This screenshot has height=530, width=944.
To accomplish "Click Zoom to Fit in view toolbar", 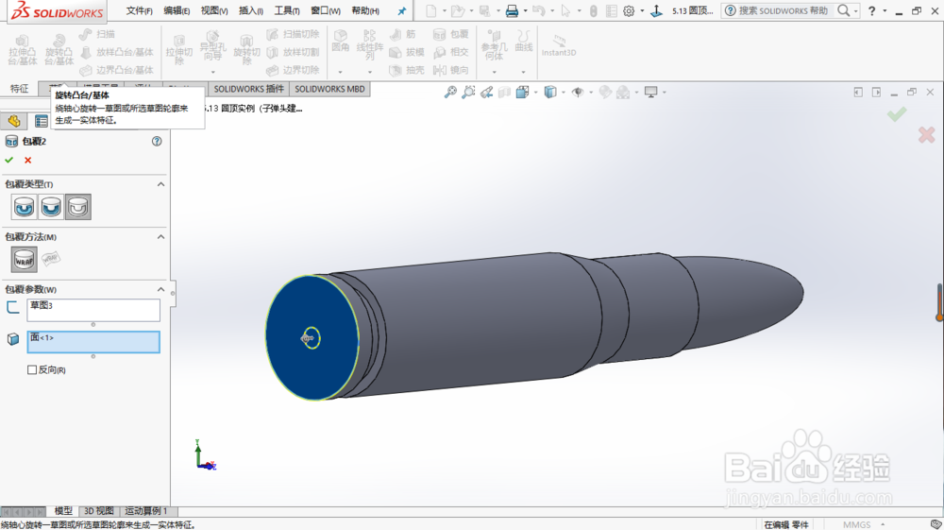I will (x=450, y=93).
